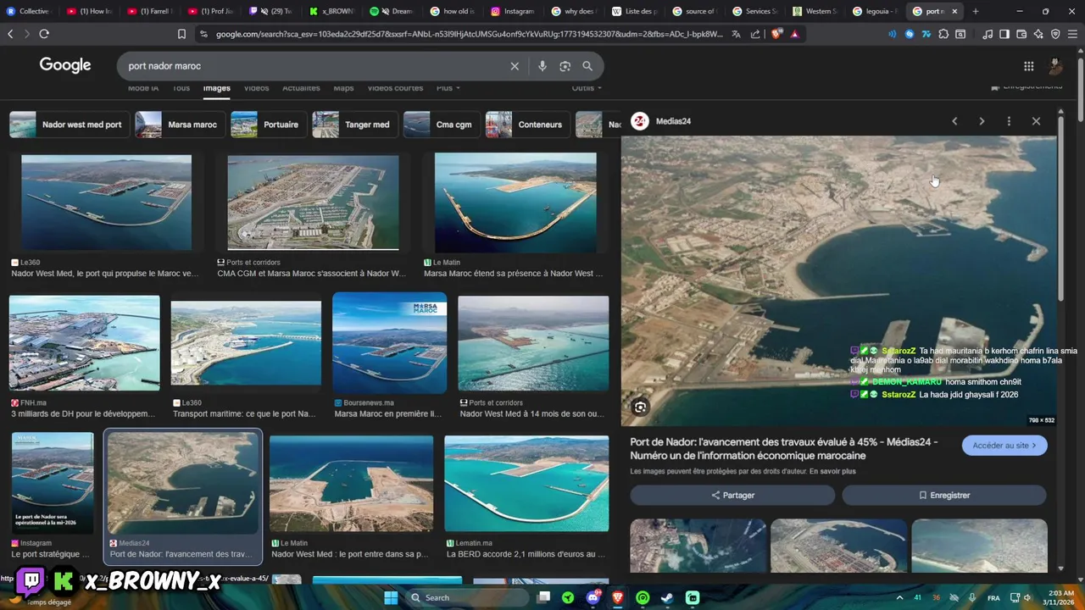Open the Google apps grid icon
This screenshot has height=610, width=1085.
[x=1028, y=66]
